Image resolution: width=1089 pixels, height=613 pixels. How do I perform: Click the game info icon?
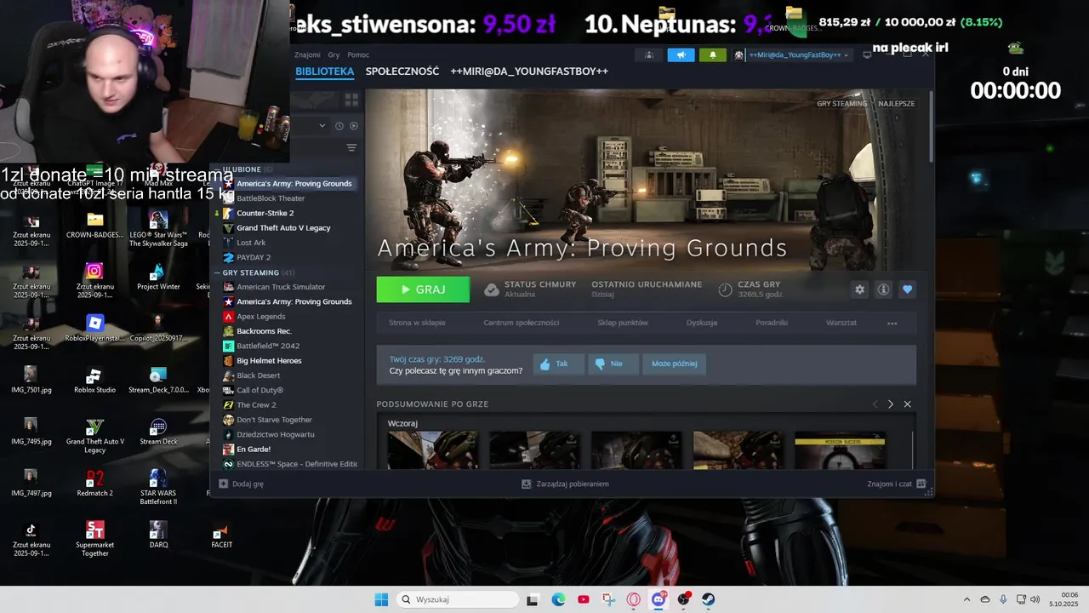click(883, 289)
